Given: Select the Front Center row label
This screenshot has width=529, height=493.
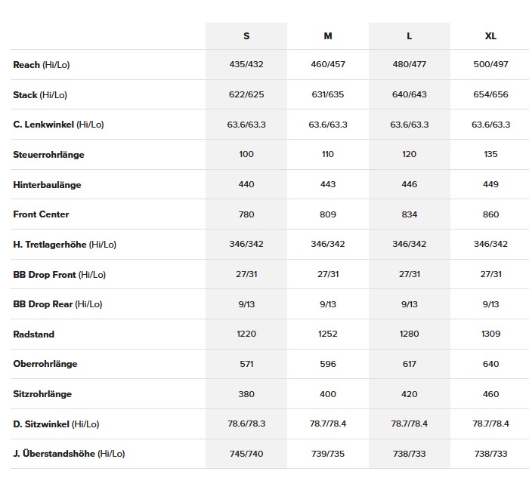Looking at the screenshot, I should [41, 214].
